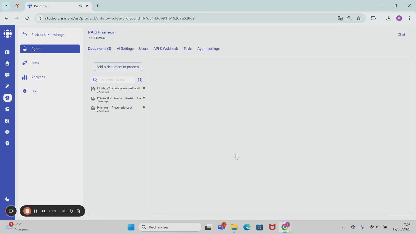Open Chrome's translate page icon
Screen dimensions: 416x234
[x=340, y=18]
